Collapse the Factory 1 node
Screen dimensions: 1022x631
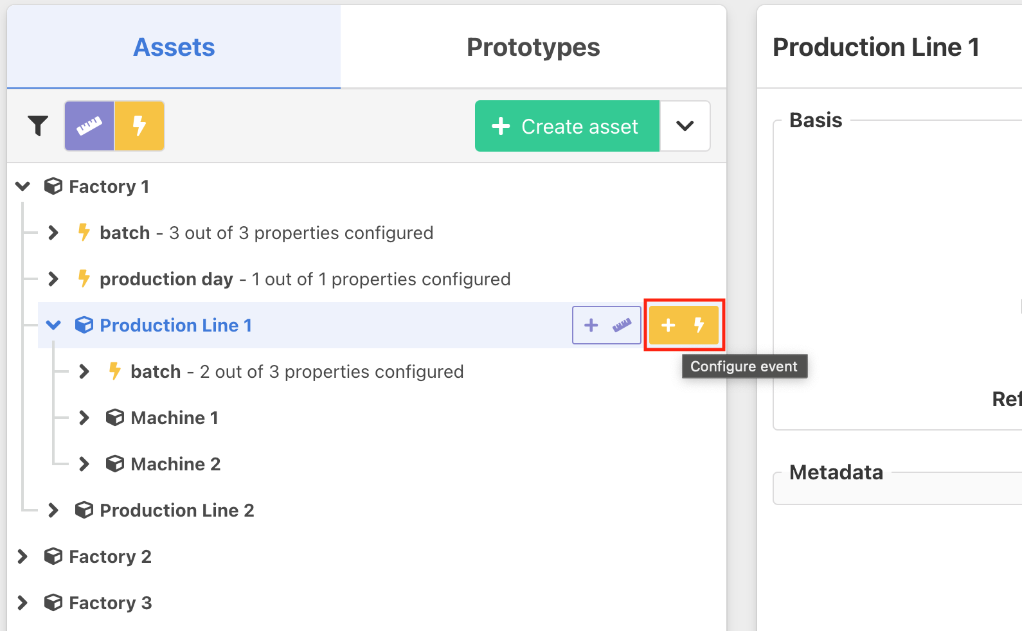coord(23,186)
